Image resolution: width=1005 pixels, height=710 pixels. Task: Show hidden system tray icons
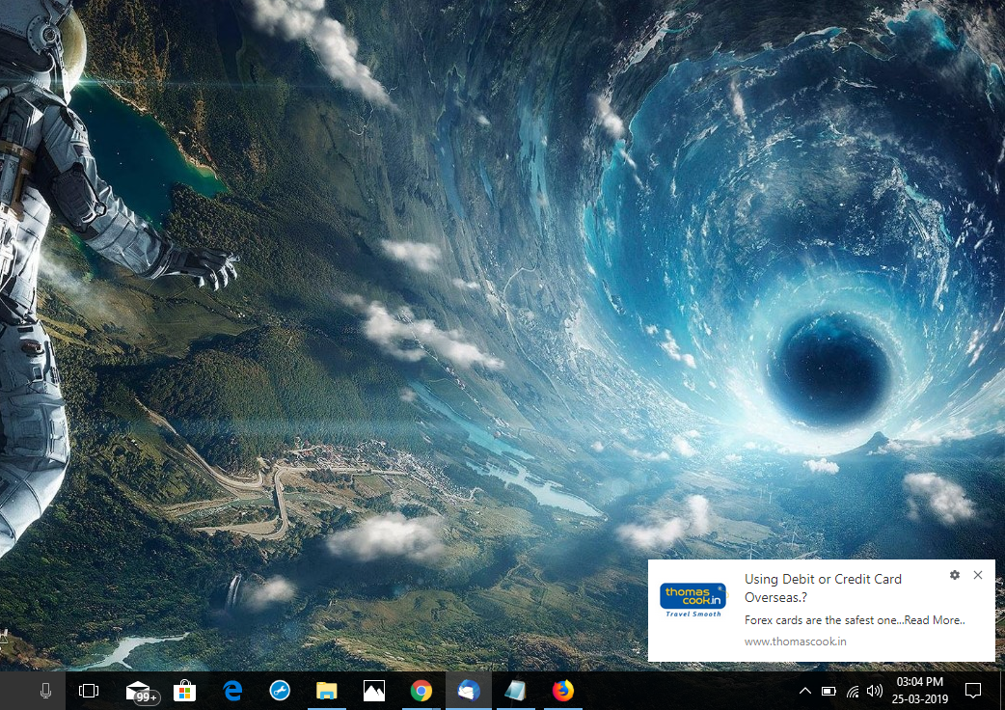(x=805, y=691)
